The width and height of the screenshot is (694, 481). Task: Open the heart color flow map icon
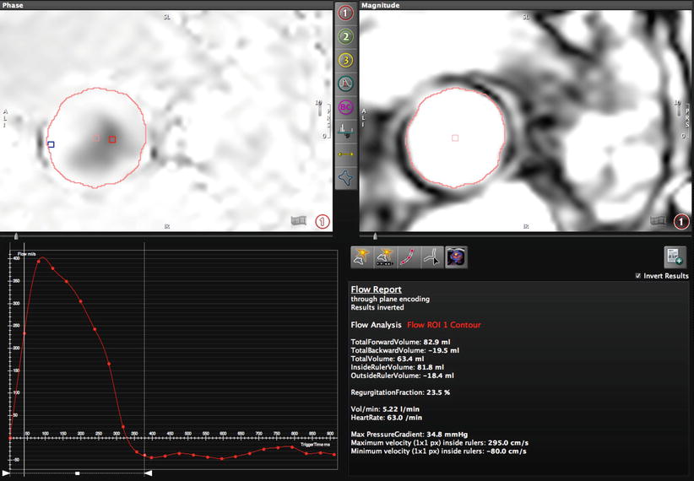(x=456, y=257)
